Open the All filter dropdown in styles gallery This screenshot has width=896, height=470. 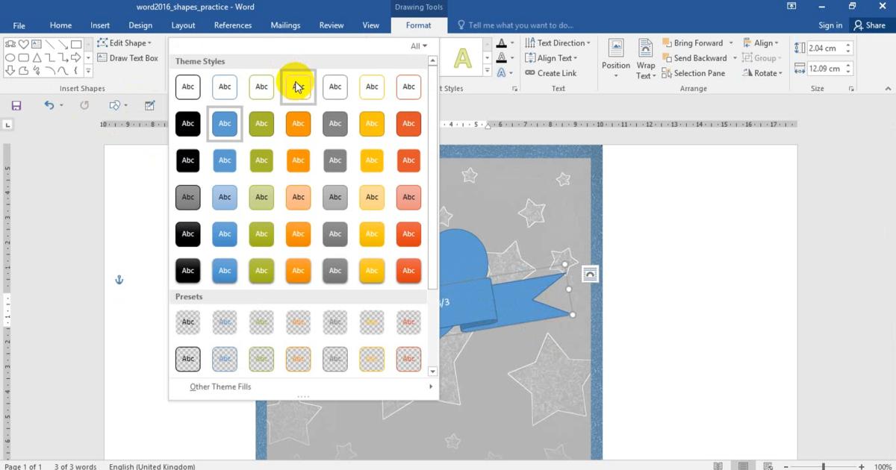[419, 46]
